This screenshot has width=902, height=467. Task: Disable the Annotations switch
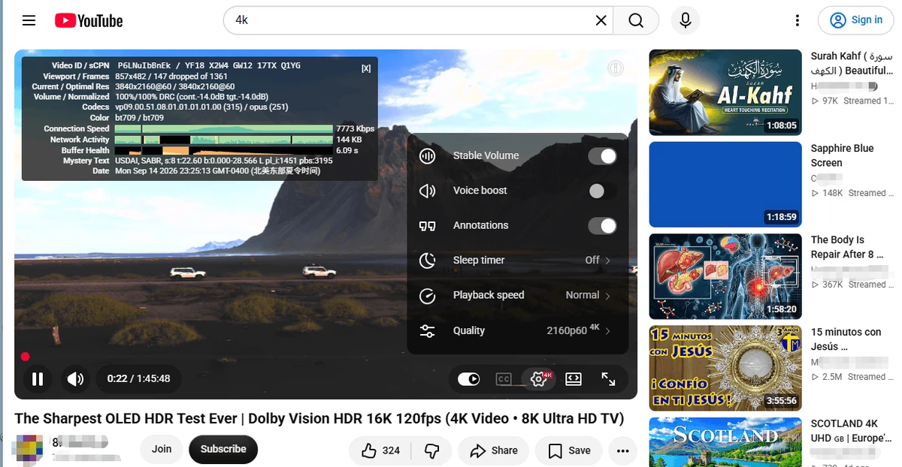602,226
